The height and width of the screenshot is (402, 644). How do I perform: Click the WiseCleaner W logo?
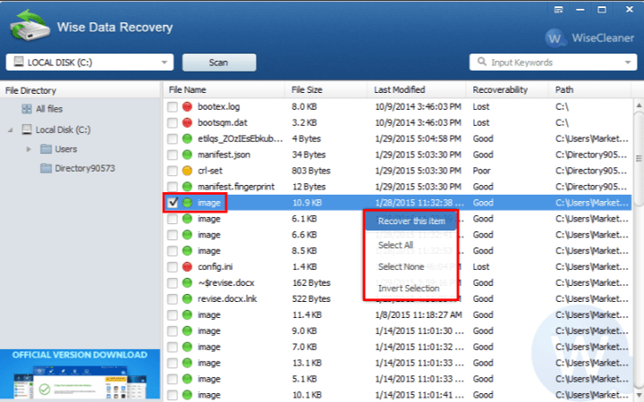coord(554,38)
